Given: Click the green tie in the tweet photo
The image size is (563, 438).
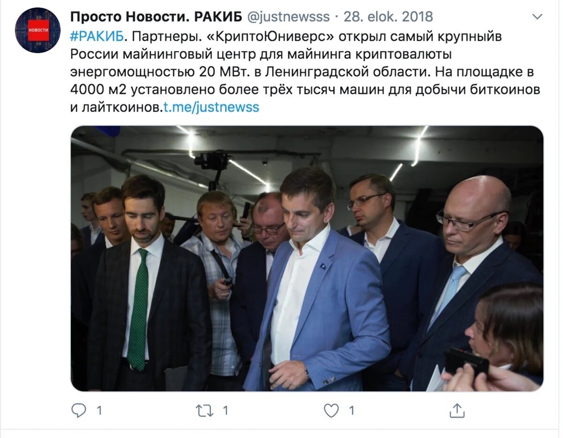Looking at the screenshot, I should [x=139, y=310].
